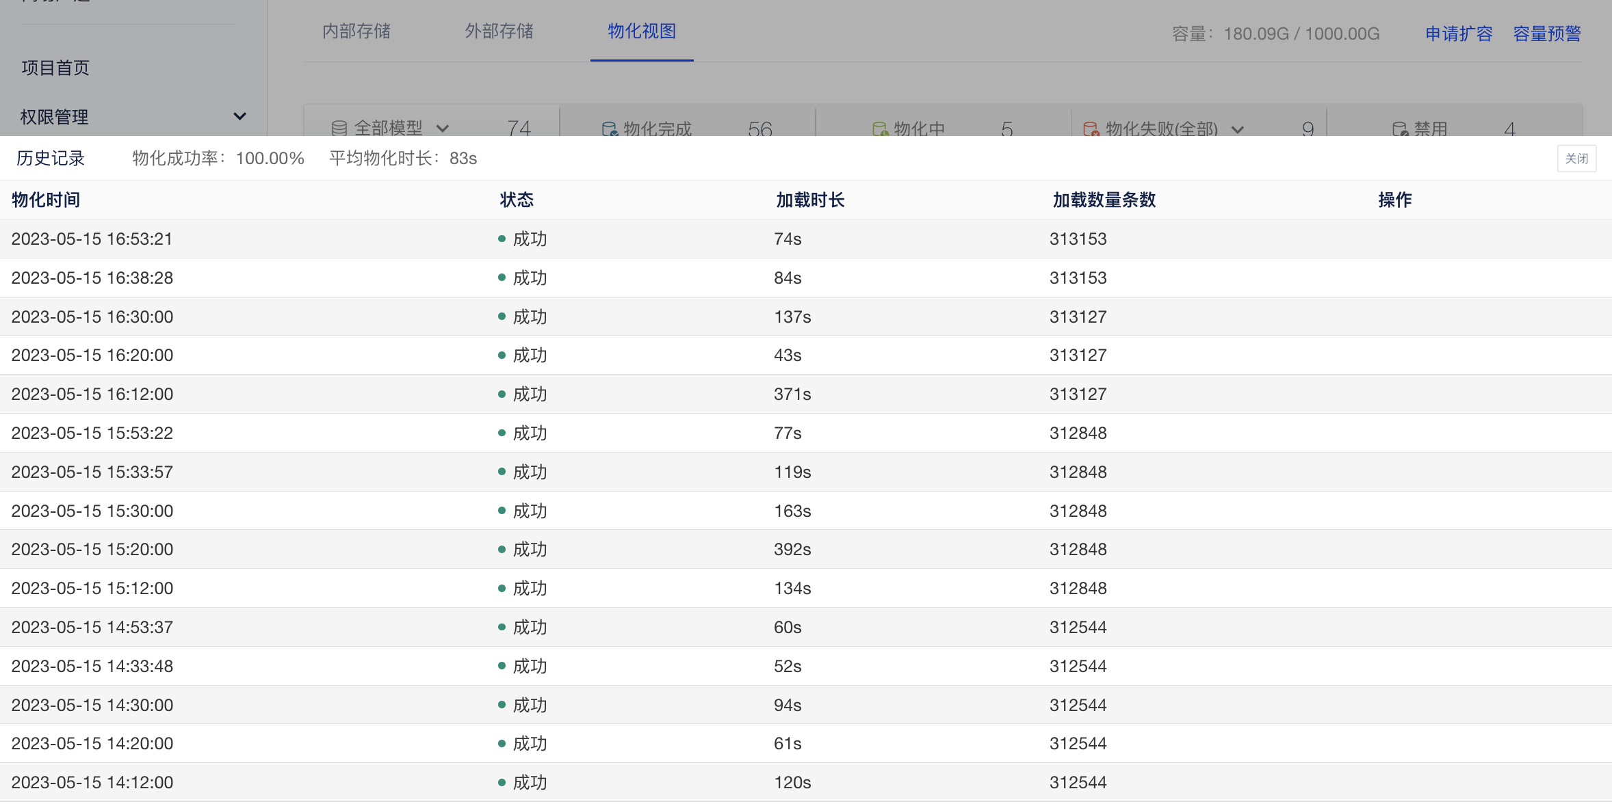The width and height of the screenshot is (1612, 804).
Task: Click the 物化时间 column header
Action: click(x=46, y=200)
